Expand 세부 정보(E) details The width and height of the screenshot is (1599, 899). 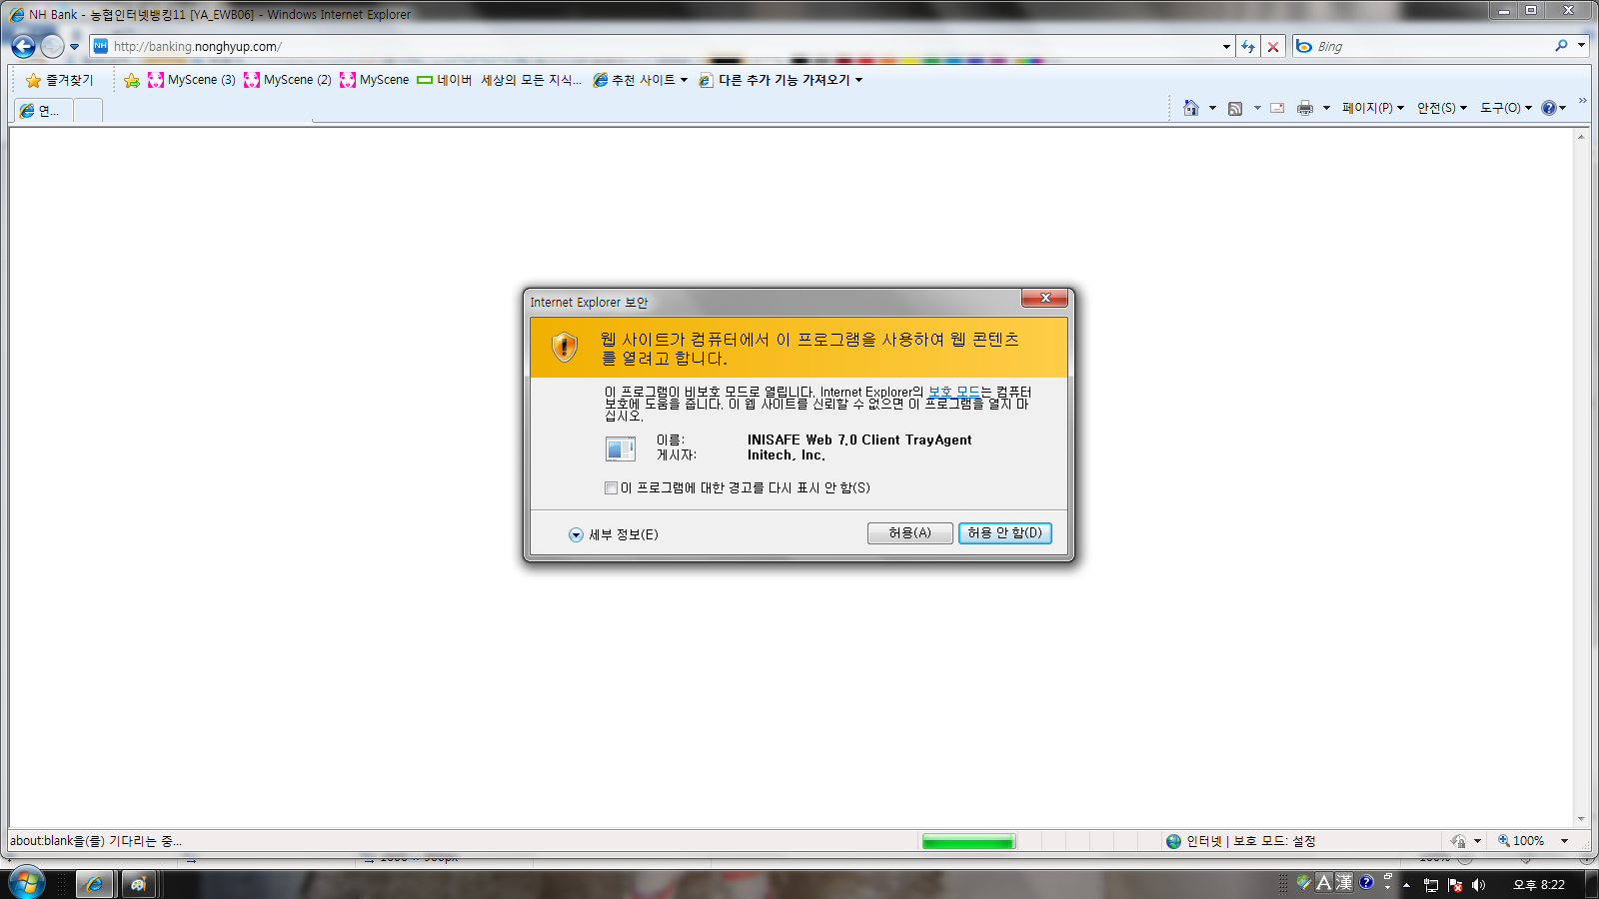[614, 534]
